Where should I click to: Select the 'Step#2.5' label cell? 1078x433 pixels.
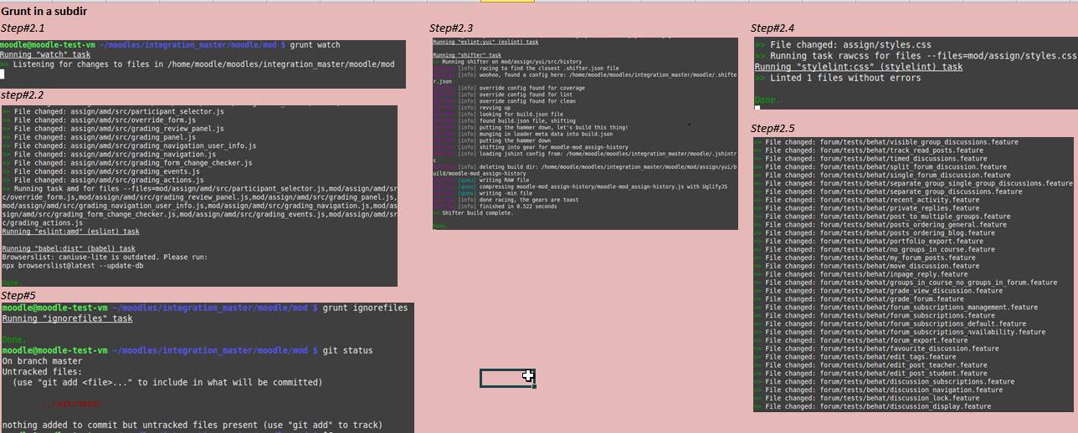coord(773,128)
